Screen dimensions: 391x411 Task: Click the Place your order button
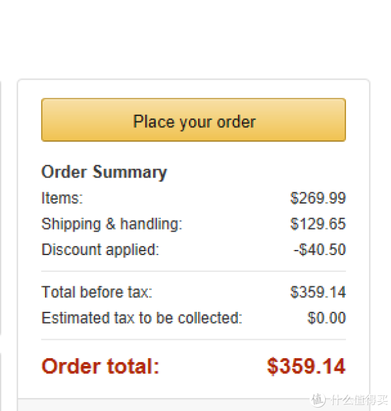coord(194,120)
